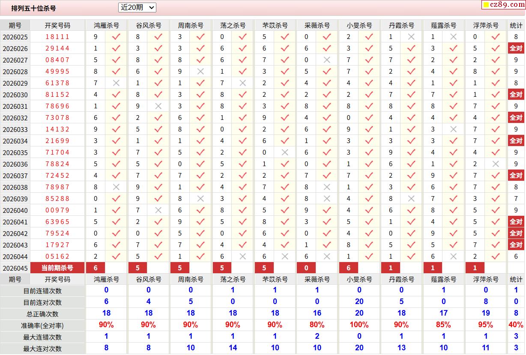Click winning number 18111 in row 2026025
526x355 pixels.
tap(57, 37)
